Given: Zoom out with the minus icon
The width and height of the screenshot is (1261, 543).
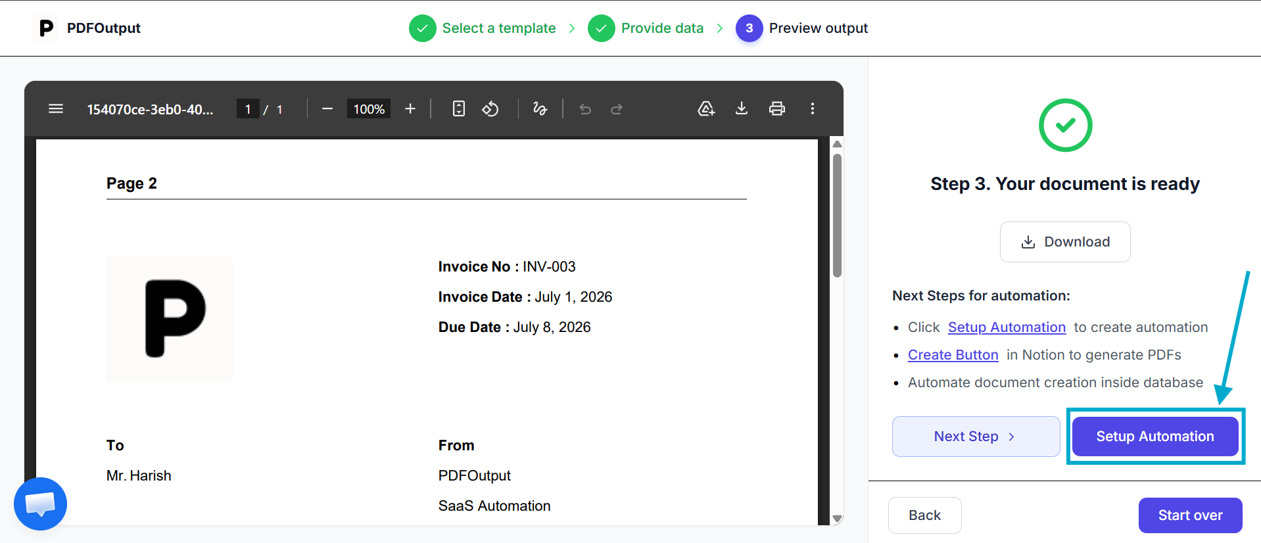Looking at the screenshot, I should click(x=327, y=108).
